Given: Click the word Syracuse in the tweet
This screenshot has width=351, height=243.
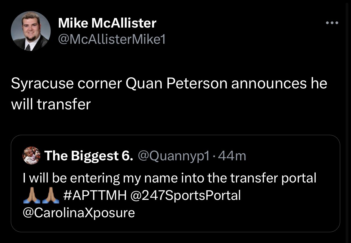Looking at the screenshot, I should [42, 84].
